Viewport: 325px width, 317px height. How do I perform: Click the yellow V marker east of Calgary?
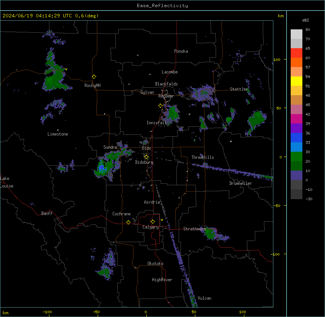click(162, 220)
